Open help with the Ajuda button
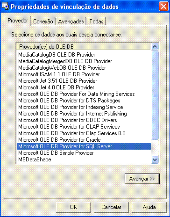 point(149,207)
